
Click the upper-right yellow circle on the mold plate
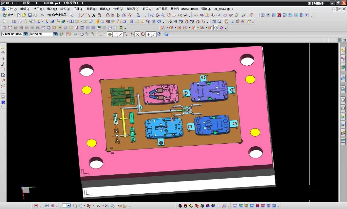coord(250,79)
